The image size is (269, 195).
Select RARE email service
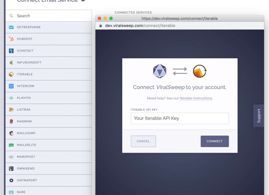tap(49, 191)
